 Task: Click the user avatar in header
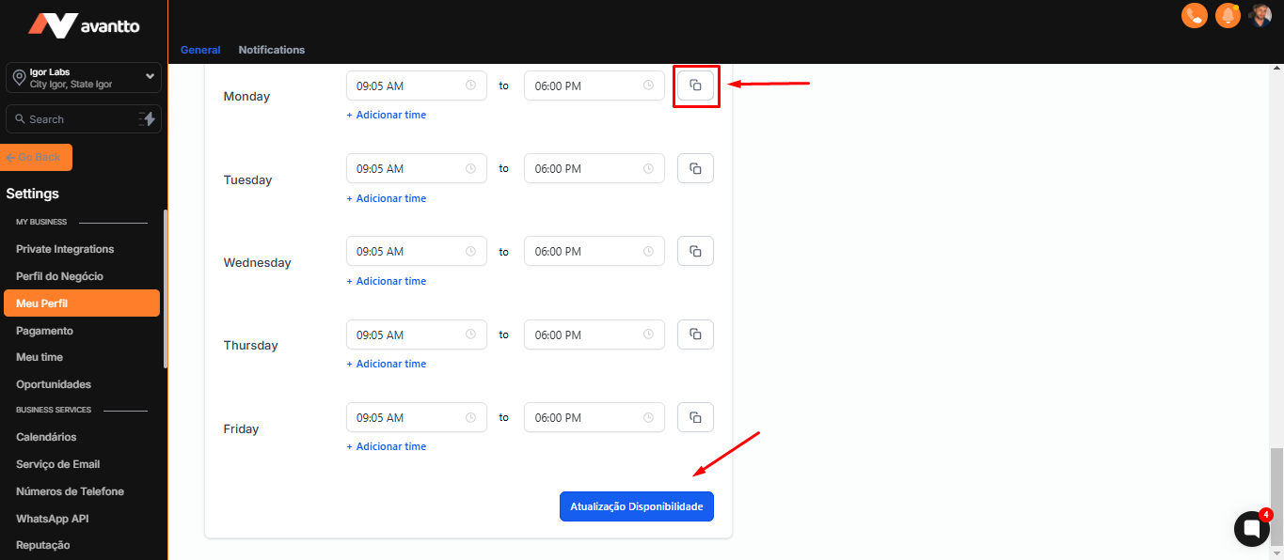pyautogui.click(x=1260, y=16)
